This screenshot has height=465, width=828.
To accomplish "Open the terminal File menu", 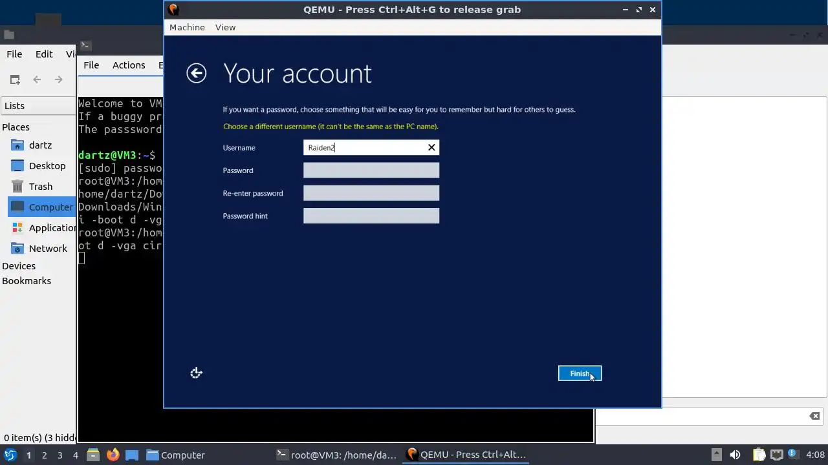I will [91, 65].
